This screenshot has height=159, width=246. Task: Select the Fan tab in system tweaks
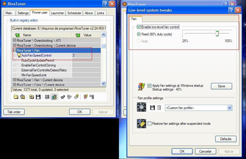135,19
